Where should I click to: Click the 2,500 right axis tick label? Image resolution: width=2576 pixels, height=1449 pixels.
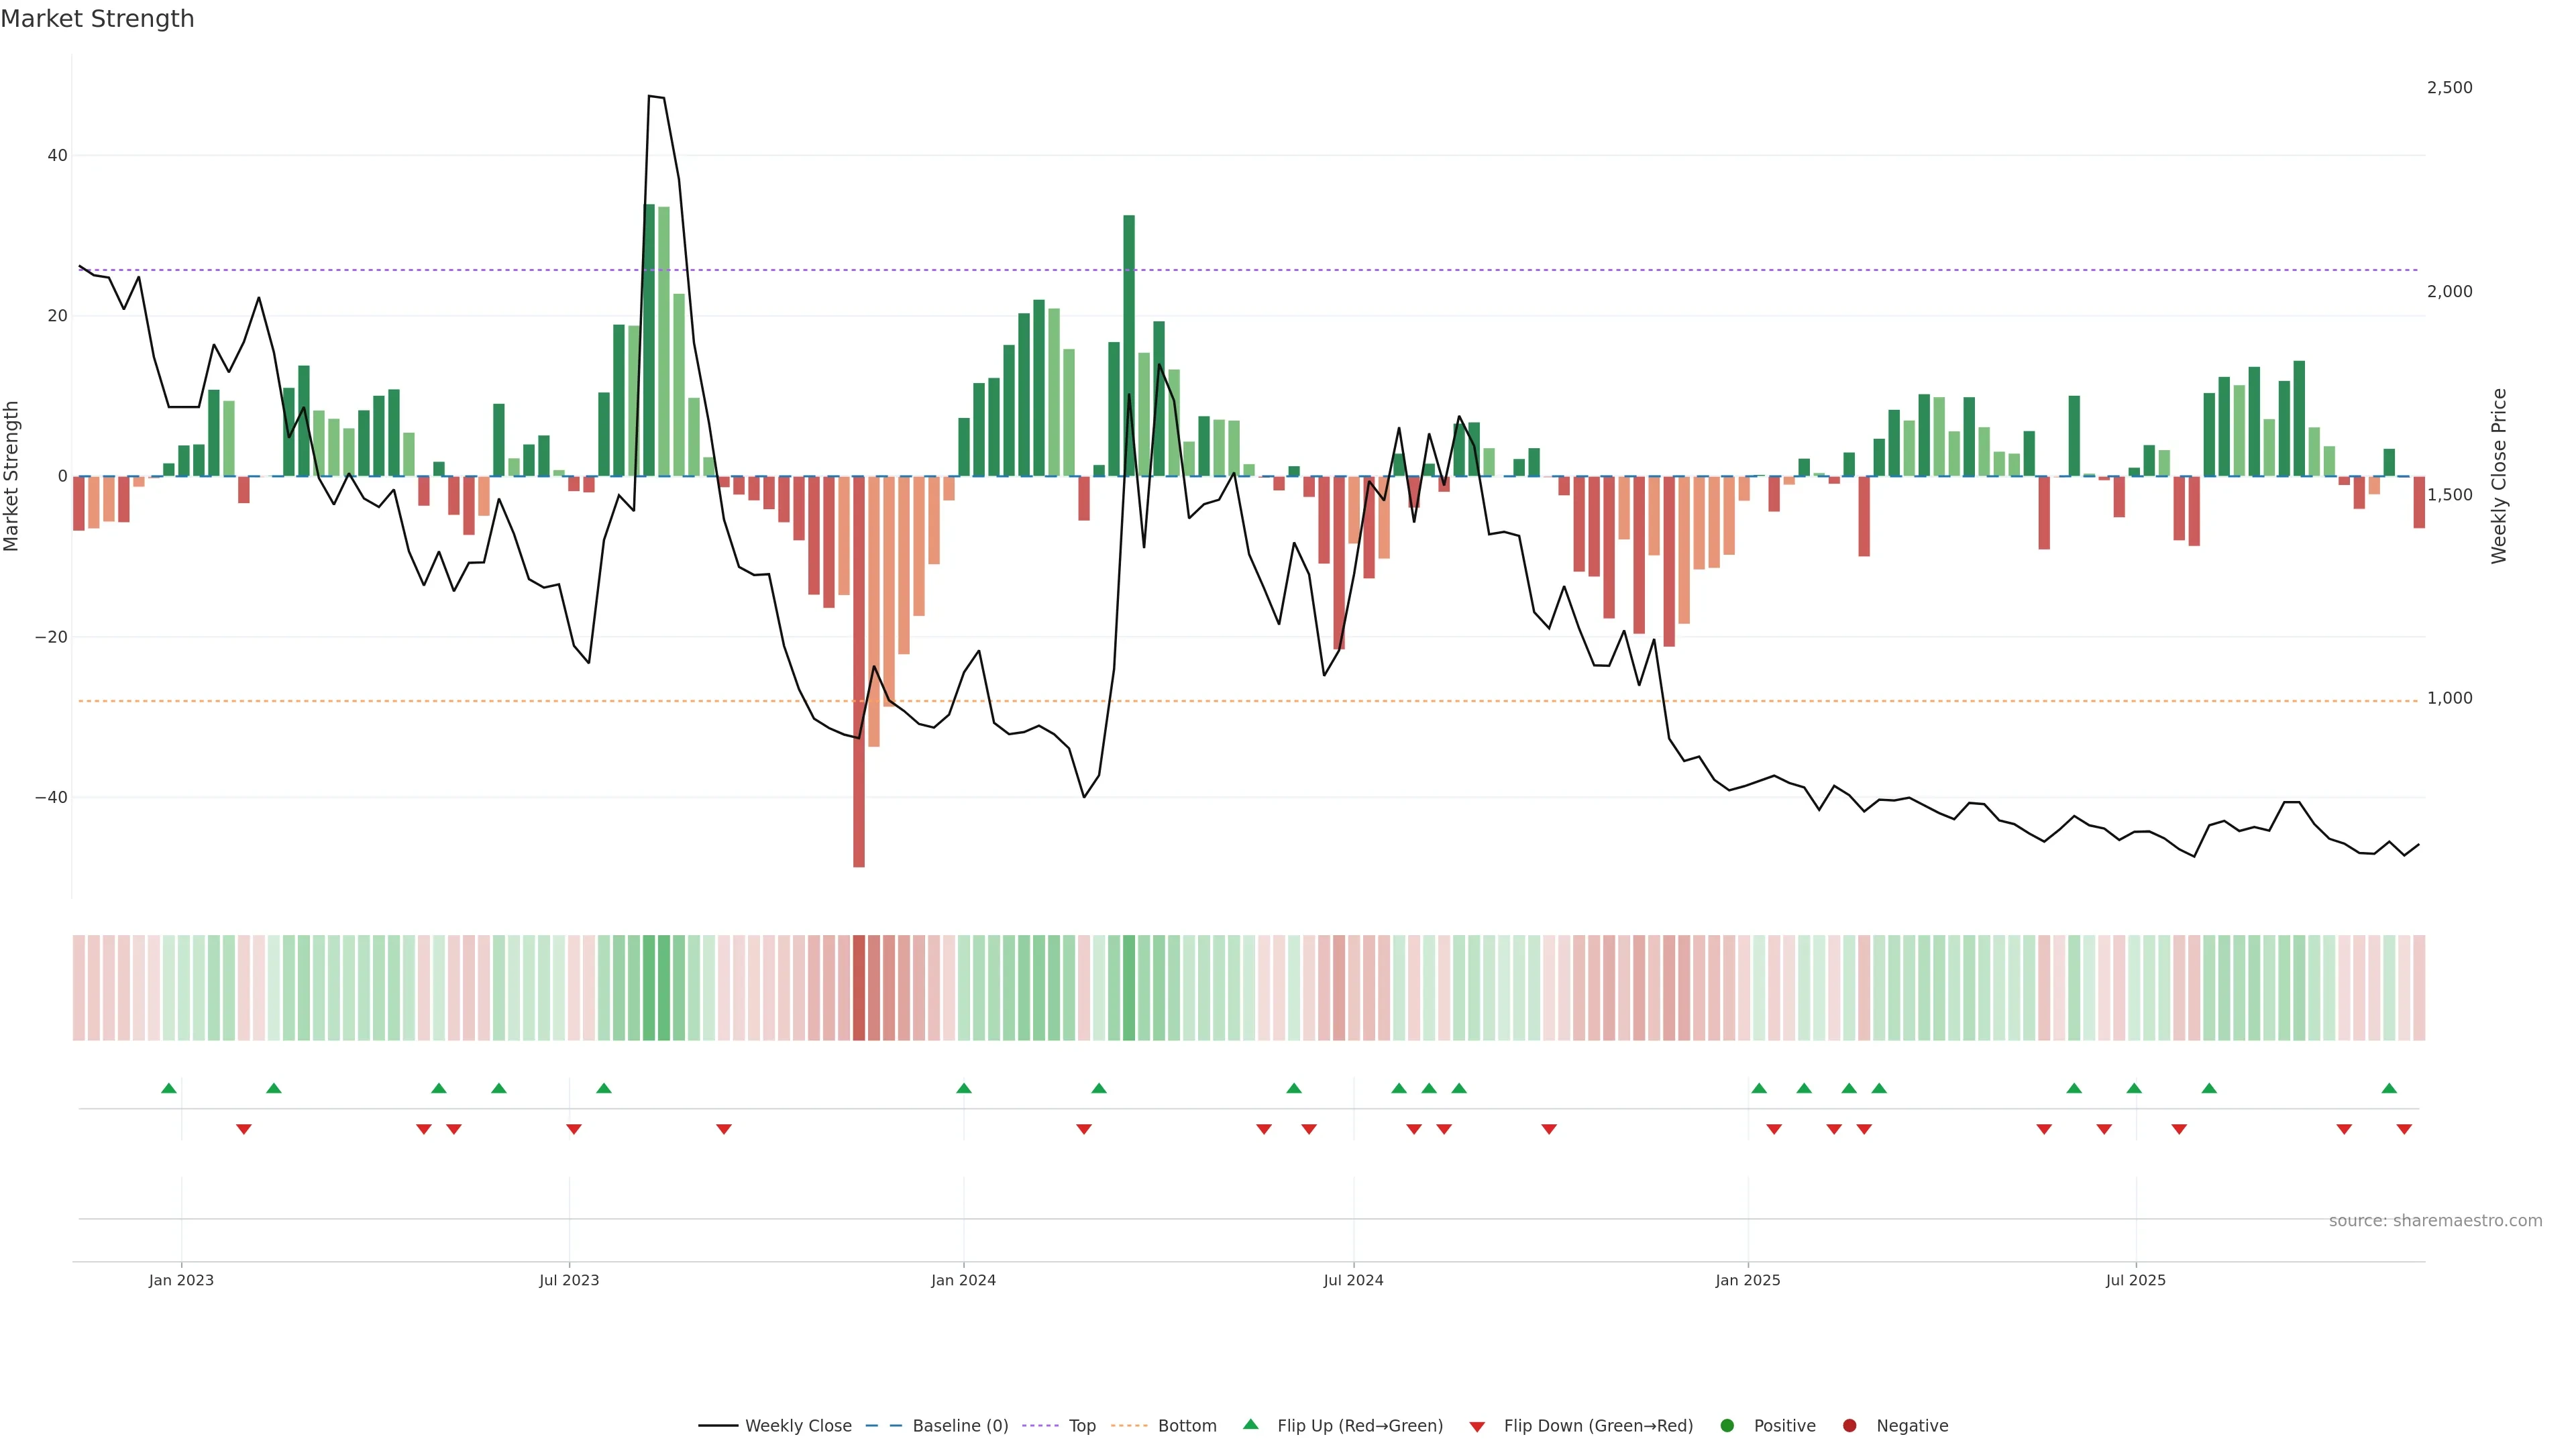pos(2449,88)
